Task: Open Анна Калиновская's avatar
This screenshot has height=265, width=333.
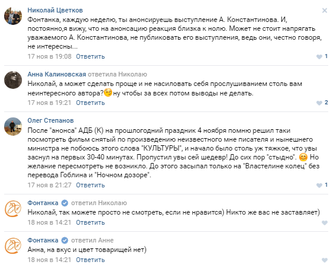Action: coord(13,80)
